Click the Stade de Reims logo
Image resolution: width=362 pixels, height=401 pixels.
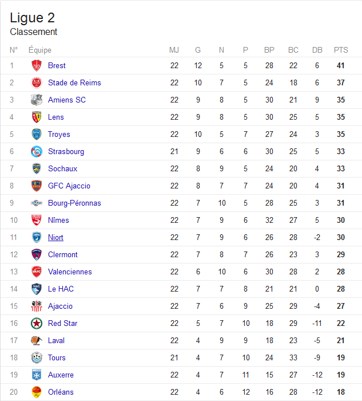(x=37, y=82)
